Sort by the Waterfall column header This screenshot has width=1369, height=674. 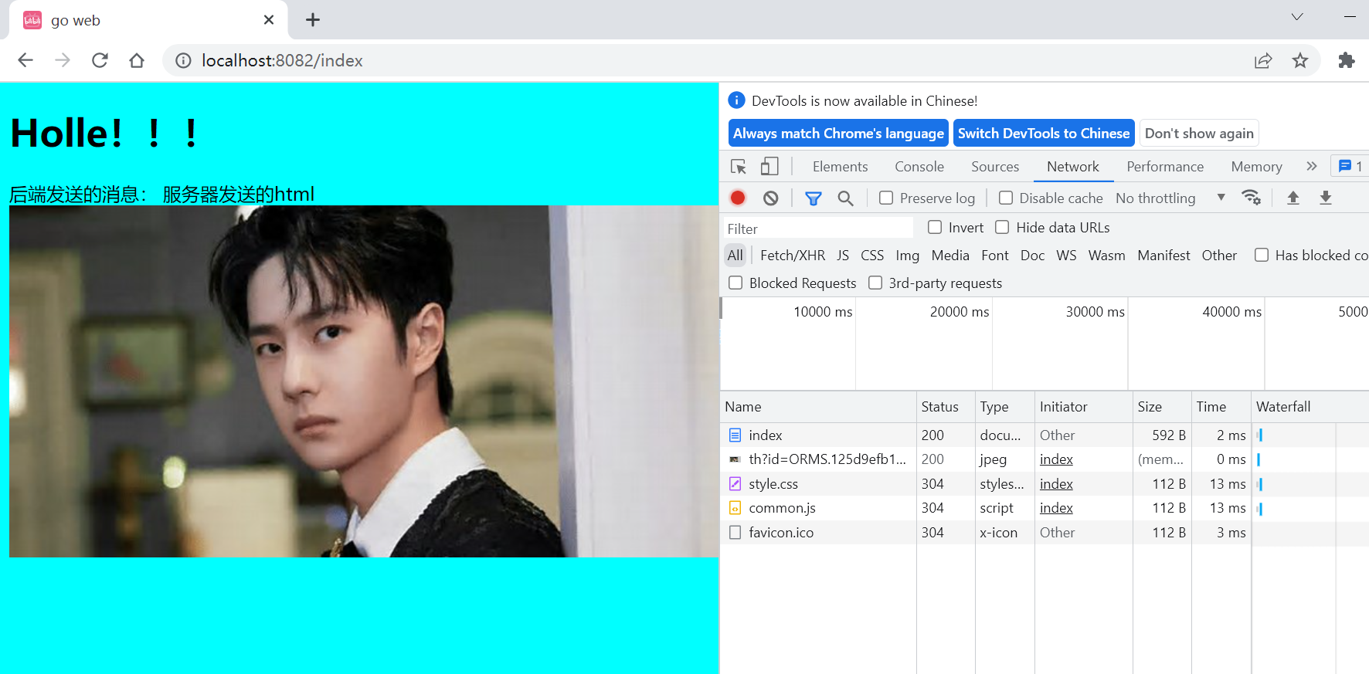(x=1310, y=407)
